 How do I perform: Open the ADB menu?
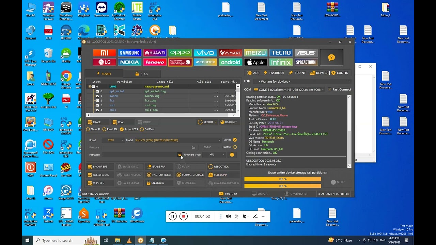click(253, 73)
